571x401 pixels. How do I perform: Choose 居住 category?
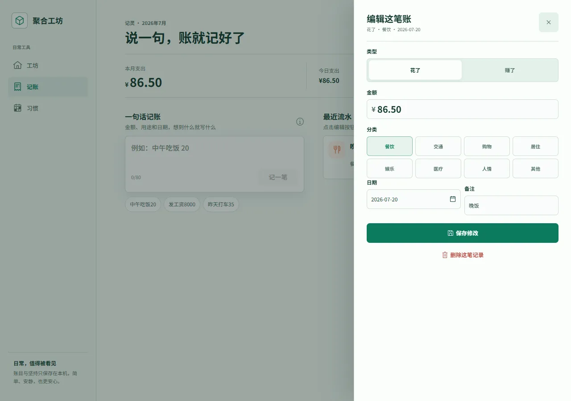click(x=535, y=146)
